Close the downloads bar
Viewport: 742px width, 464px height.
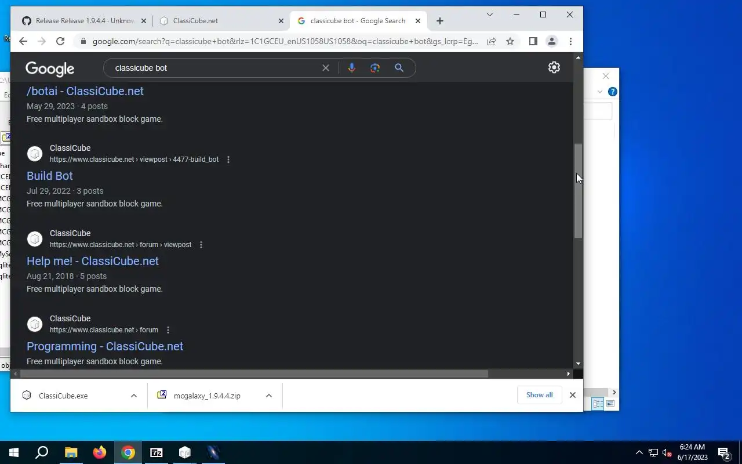(x=573, y=395)
